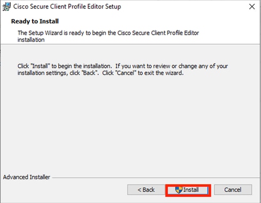Click the "Advanced Installer" label
The image size is (261, 203).
[27, 177]
